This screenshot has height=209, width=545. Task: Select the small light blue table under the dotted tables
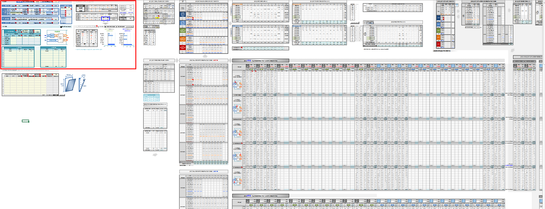point(151,98)
